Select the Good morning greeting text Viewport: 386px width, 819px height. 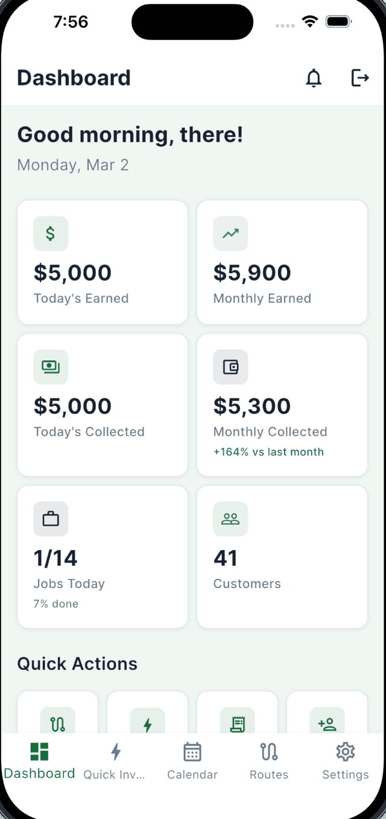(x=130, y=134)
